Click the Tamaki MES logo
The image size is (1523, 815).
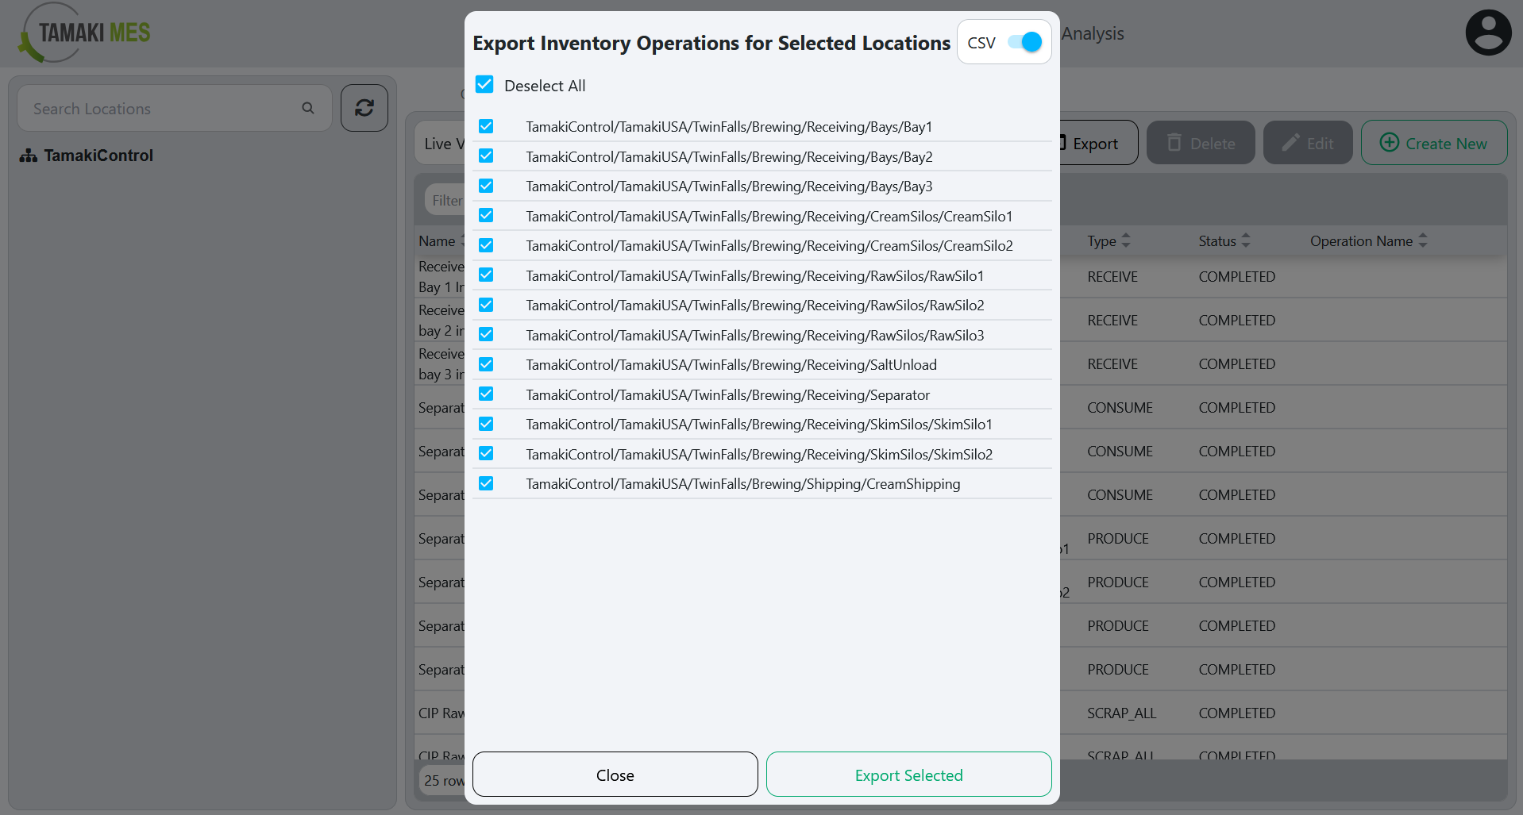click(82, 33)
